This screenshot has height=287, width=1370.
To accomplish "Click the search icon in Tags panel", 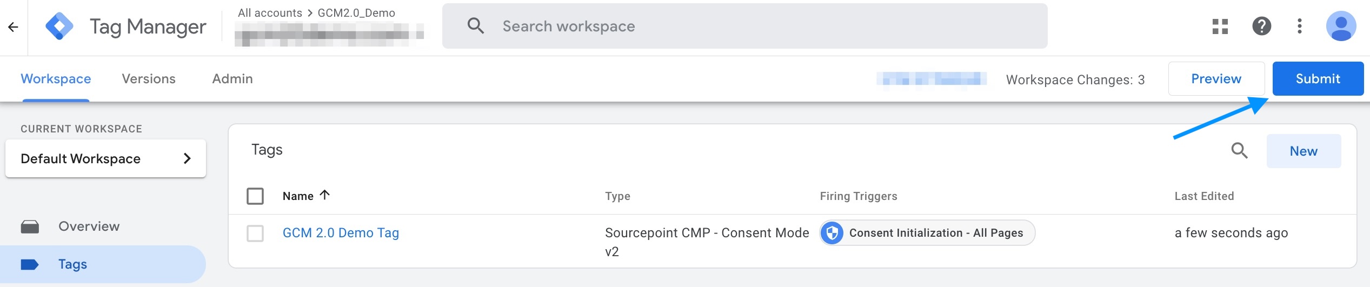I will point(1239,150).
